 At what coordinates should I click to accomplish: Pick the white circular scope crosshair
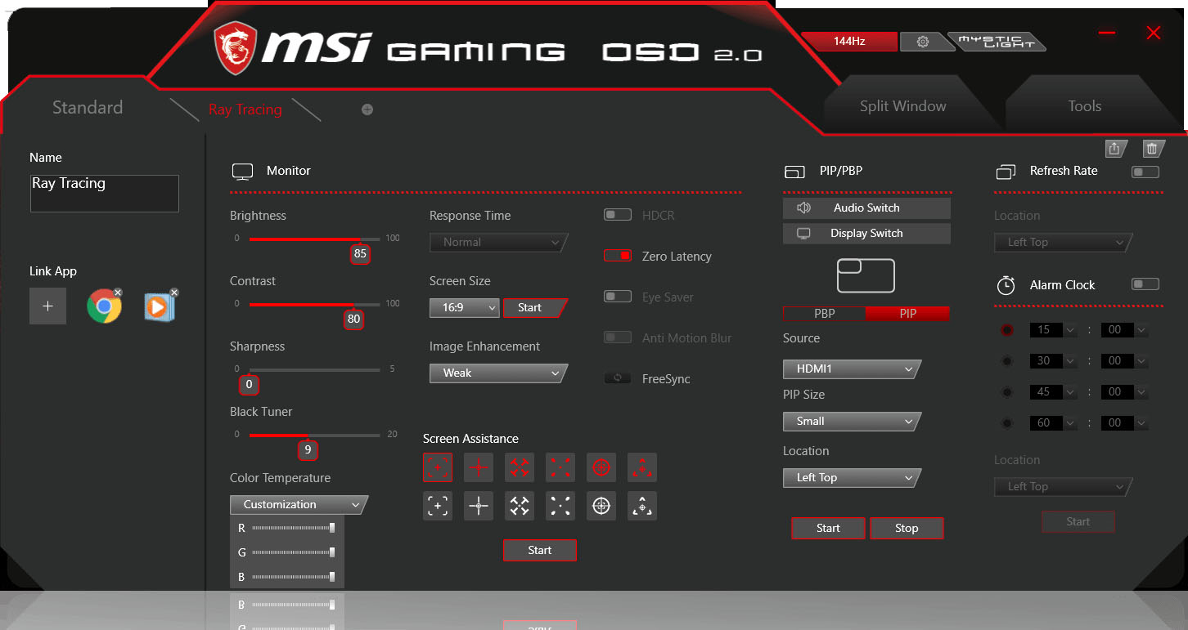tap(601, 506)
